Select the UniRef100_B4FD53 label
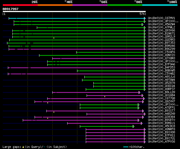Viewport: 180px width, 149px height. click(x=161, y=68)
